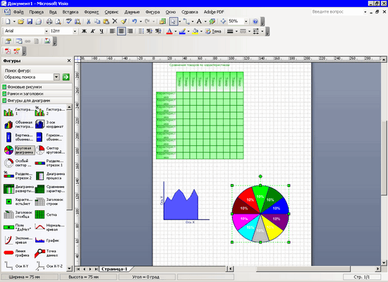Toggle italic К formatting button
The image size is (388, 282).
coord(93,31)
